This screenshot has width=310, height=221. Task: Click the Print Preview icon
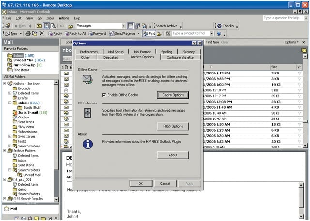point(53,26)
